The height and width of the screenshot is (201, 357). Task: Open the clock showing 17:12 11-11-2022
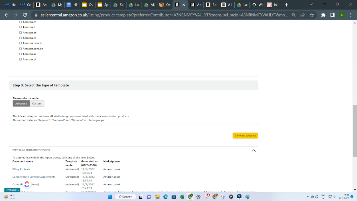[x=344, y=197]
